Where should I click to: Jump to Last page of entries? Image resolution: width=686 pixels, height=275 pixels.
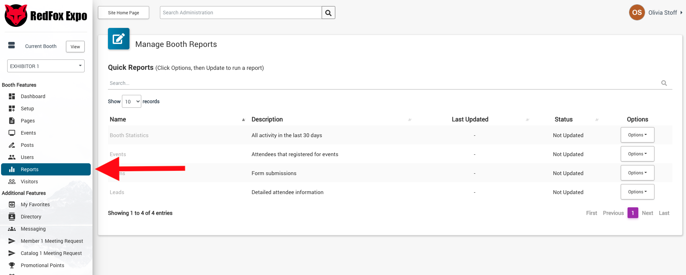click(664, 213)
